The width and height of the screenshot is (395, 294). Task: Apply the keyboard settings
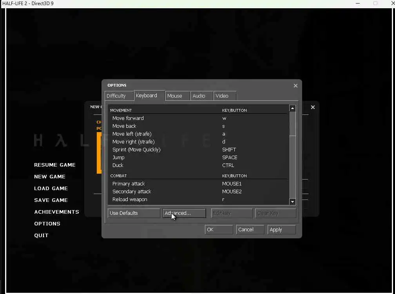(281, 229)
